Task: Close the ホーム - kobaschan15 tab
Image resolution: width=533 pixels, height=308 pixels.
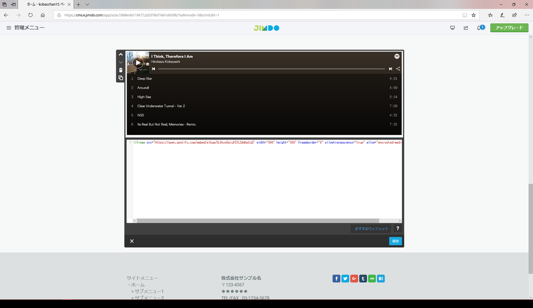Action: tap(69, 5)
